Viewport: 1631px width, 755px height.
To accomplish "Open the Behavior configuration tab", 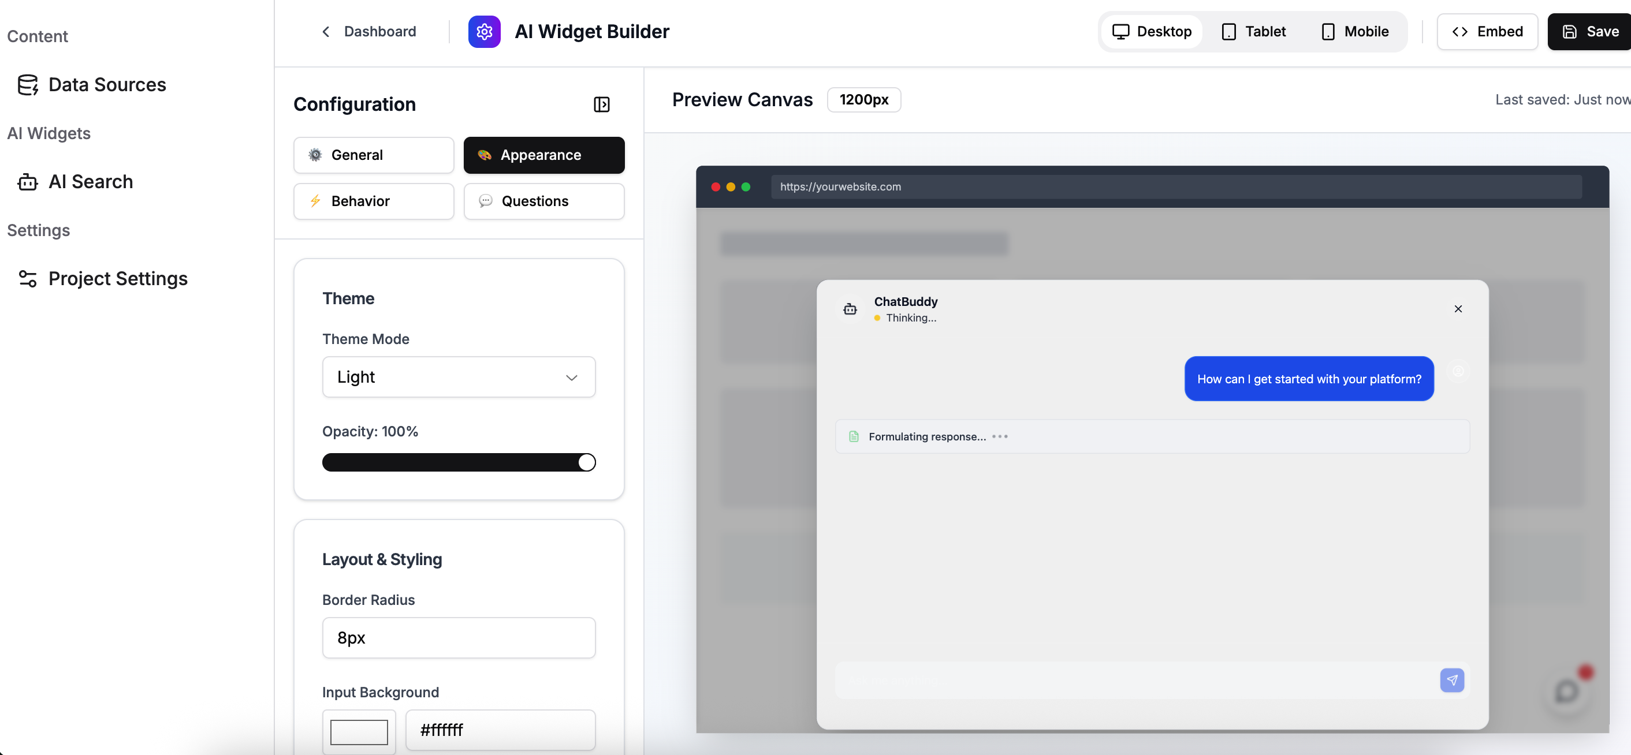I will (x=374, y=201).
